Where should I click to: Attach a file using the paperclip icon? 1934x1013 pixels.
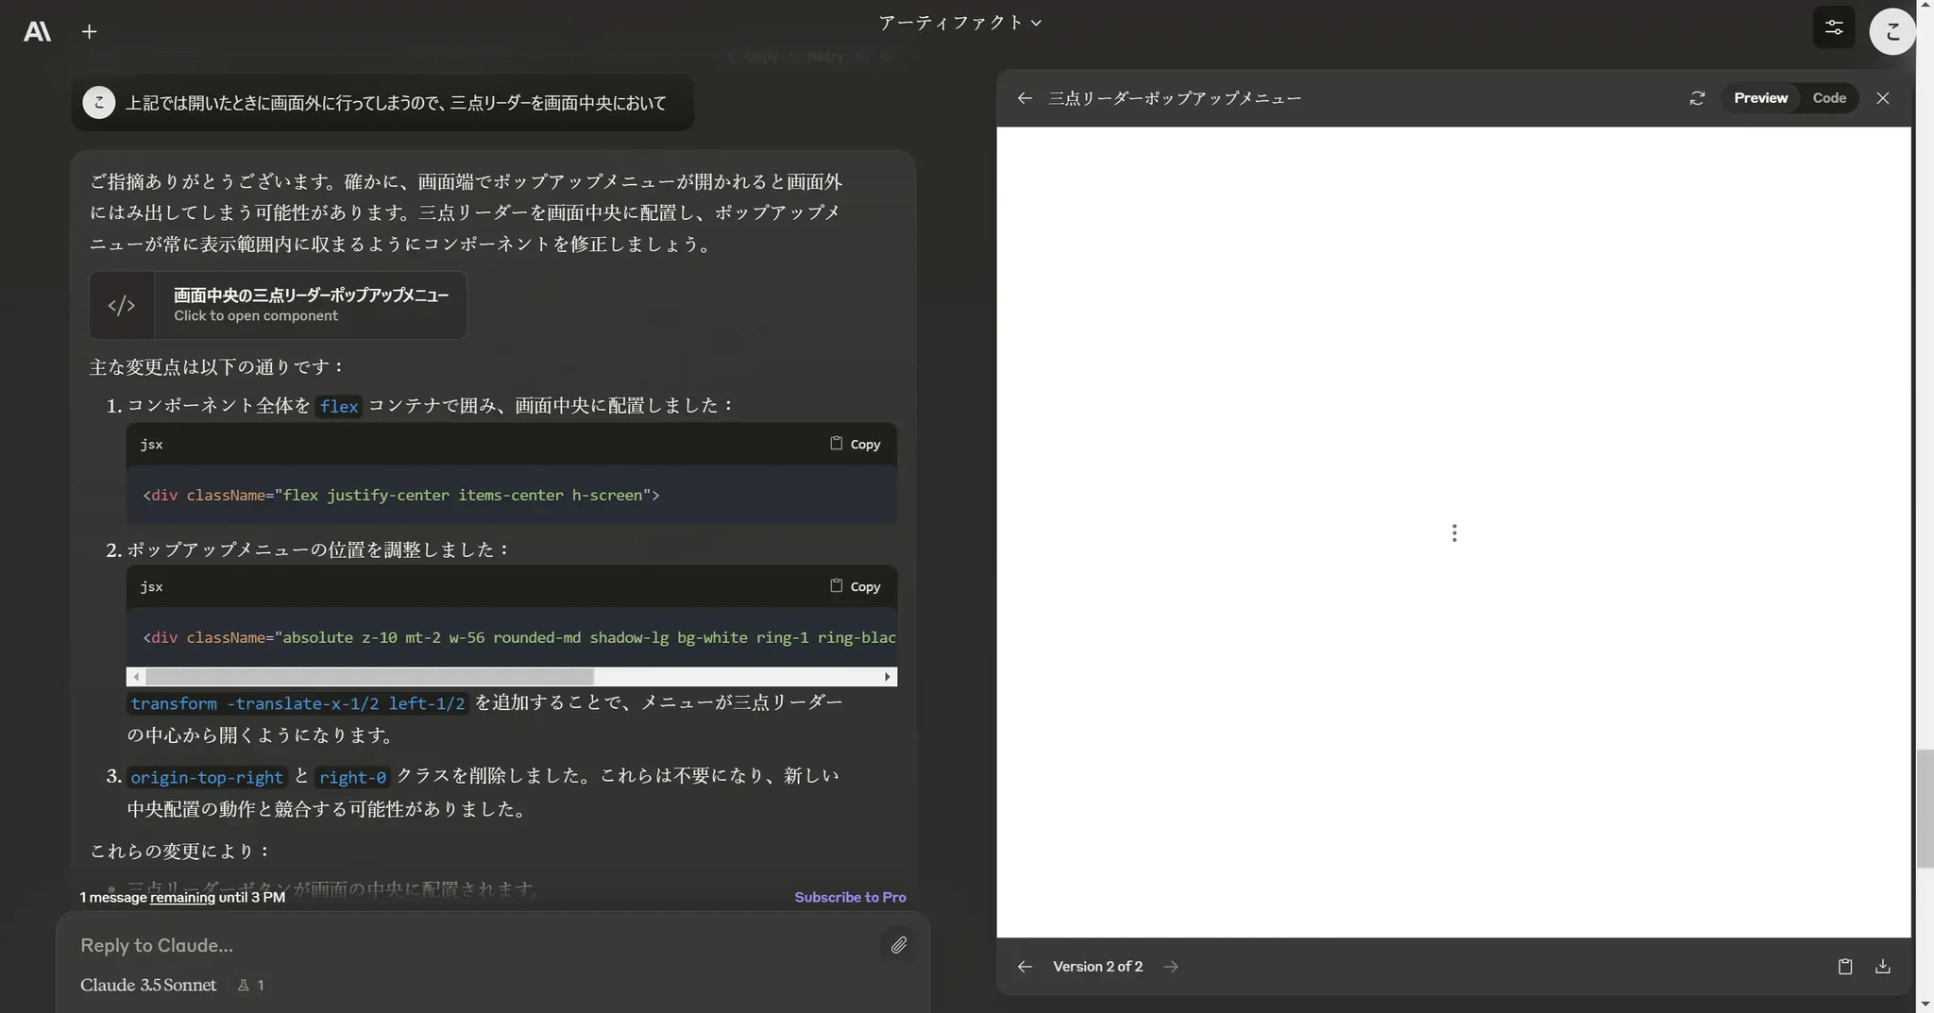click(898, 945)
